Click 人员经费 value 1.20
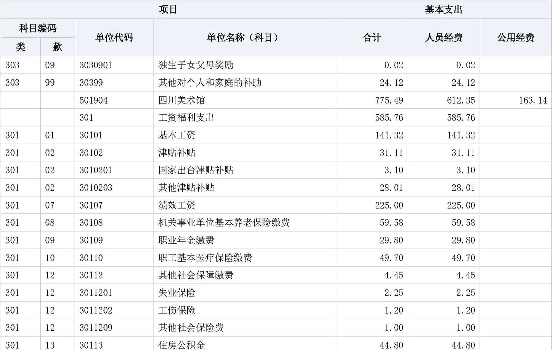The height and width of the screenshot is (350, 552). pos(466,310)
